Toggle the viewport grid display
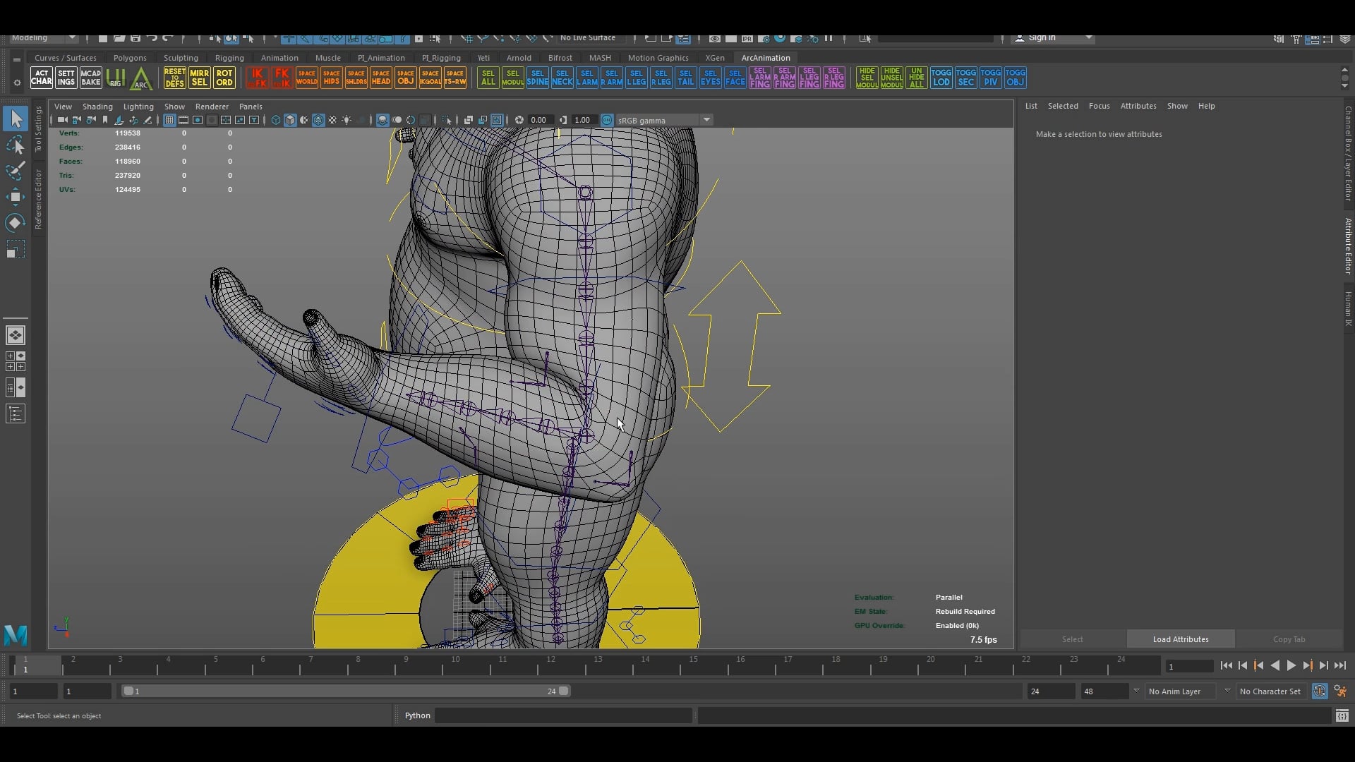 coord(169,120)
